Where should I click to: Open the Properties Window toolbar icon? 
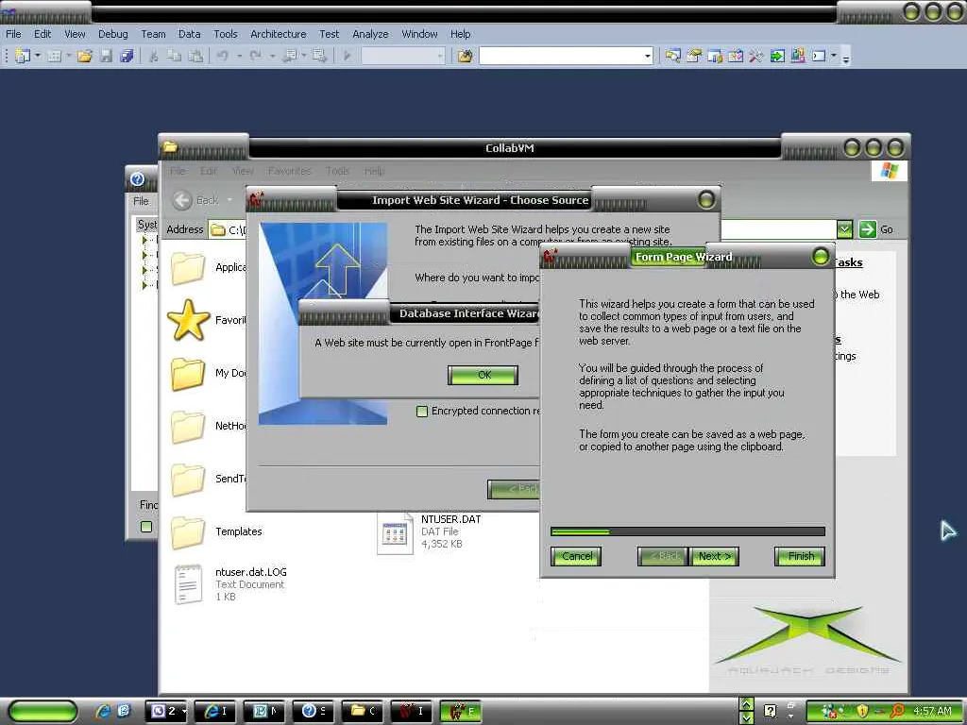click(x=694, y=56)
